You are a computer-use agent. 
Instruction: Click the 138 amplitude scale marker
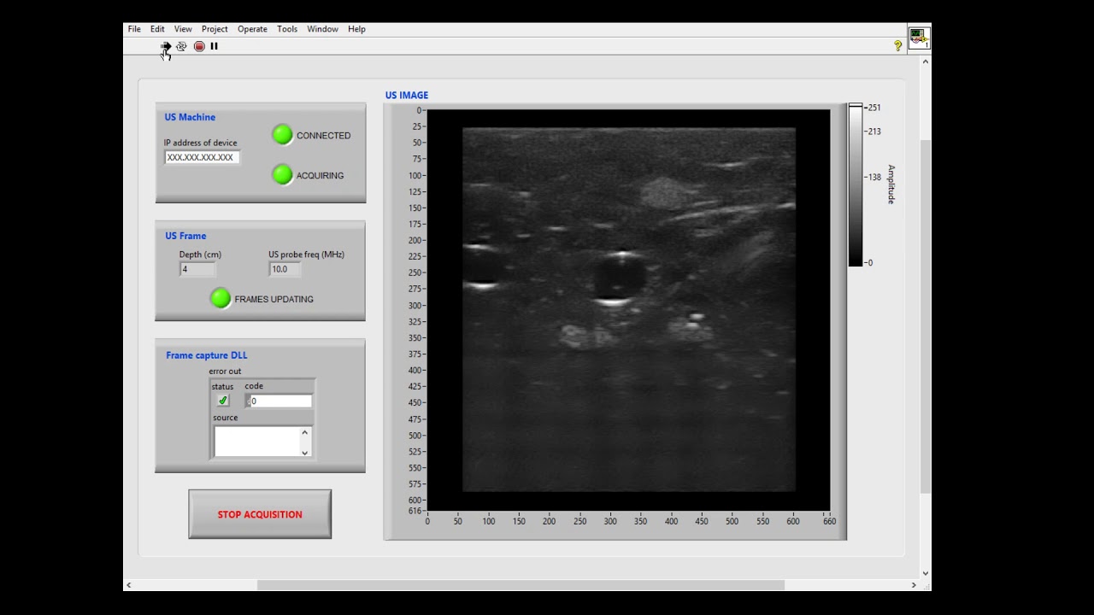point(874,178)
